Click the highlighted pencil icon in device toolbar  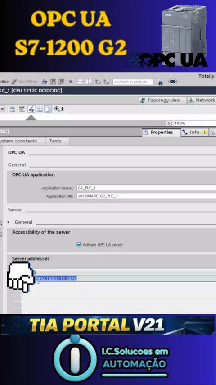[31, 109]
